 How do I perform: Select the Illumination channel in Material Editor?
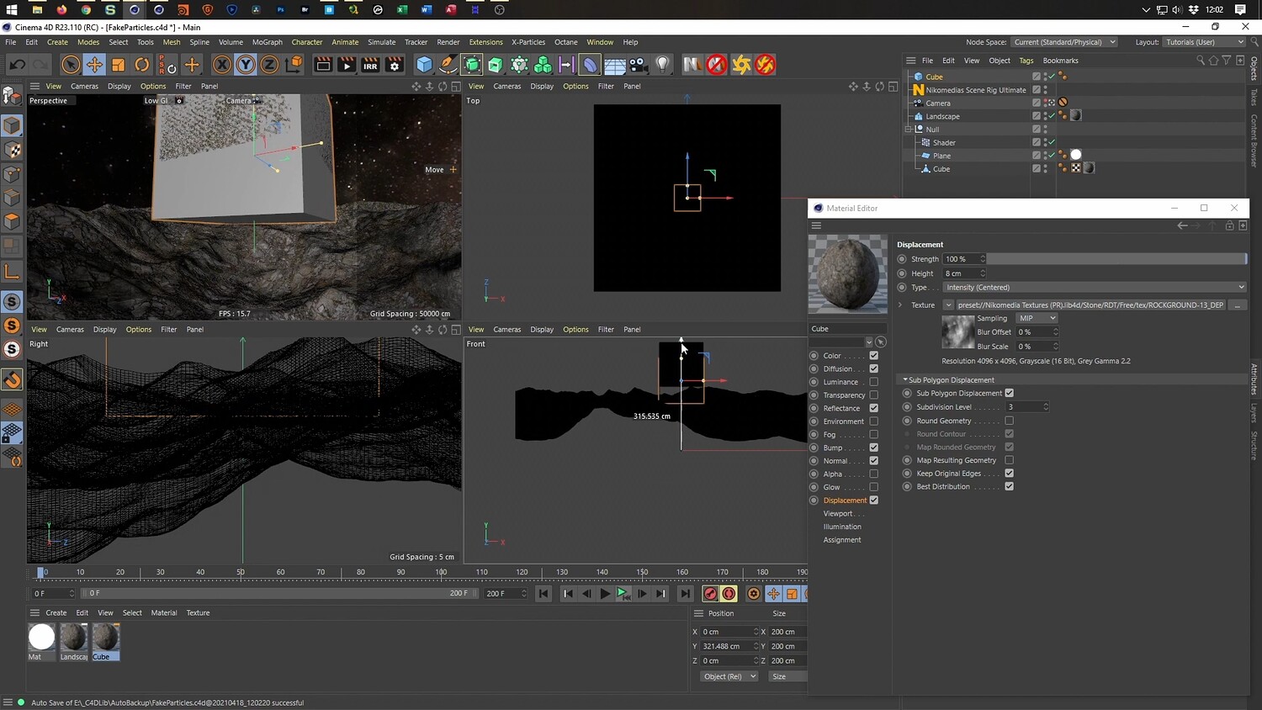coord(841,527)
